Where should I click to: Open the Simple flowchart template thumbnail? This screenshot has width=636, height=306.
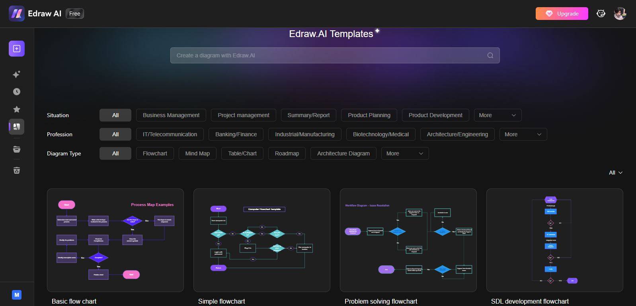click(x=262, y=240)
